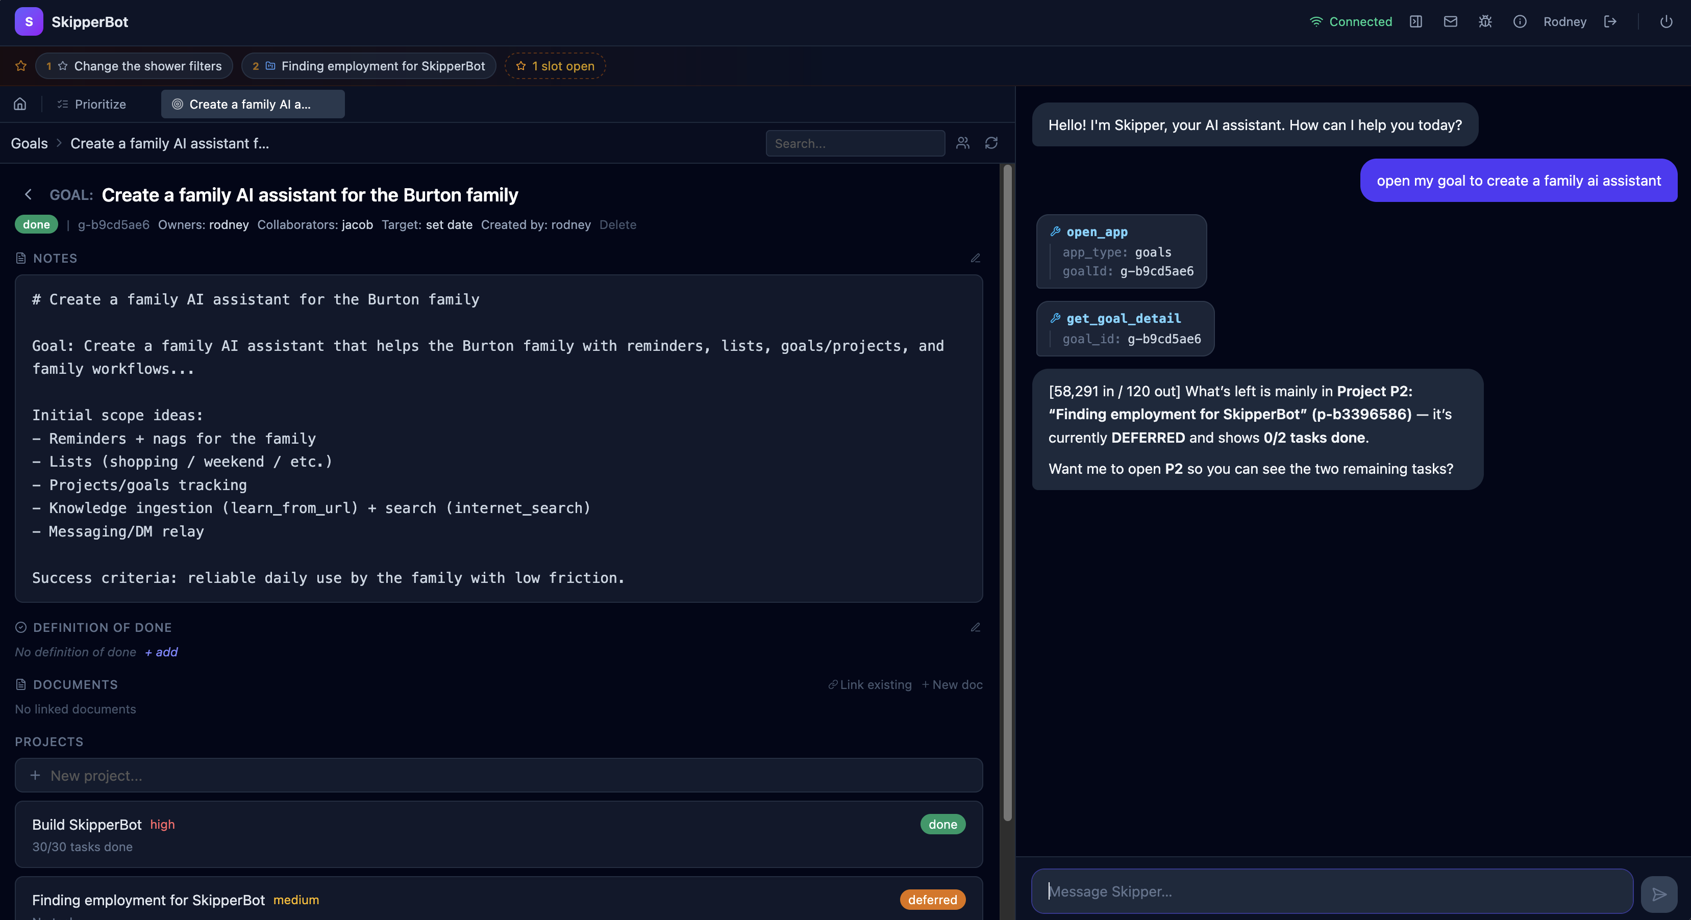The height and width of the screenshot is (920, 1691).
Task: Click the 1 slot open chip
Action: 555,66
